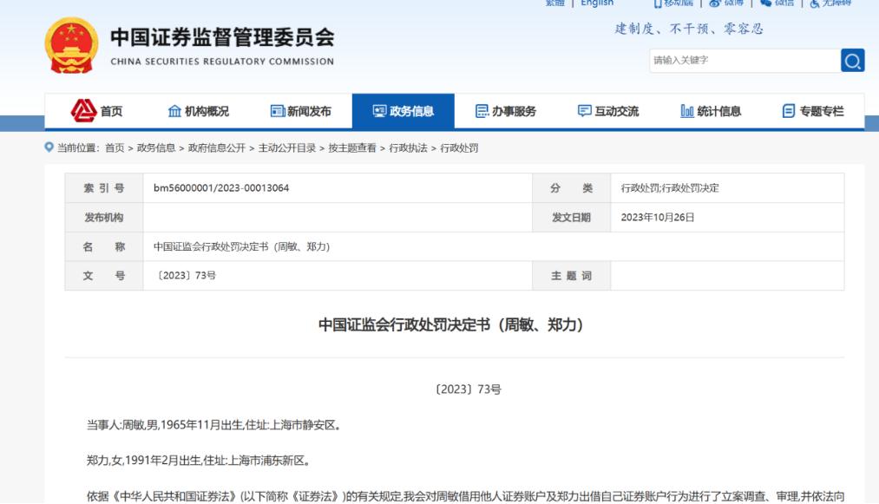Click the building icon for 机构概况
This screenshot has width=879, height=504.
[x=175, y=111]
